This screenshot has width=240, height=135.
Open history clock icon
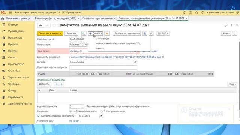click(x=190, y=12)
